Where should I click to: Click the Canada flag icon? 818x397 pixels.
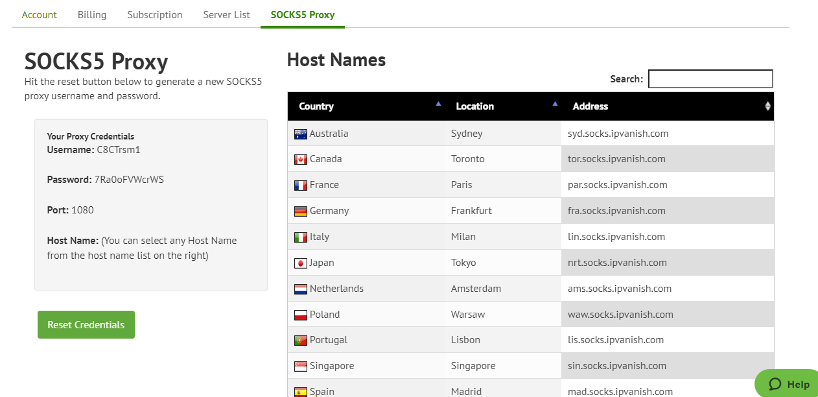pos(301,160)
